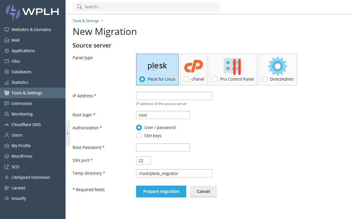
Task: Open the Databases menu item
Action: pos(33,72)
